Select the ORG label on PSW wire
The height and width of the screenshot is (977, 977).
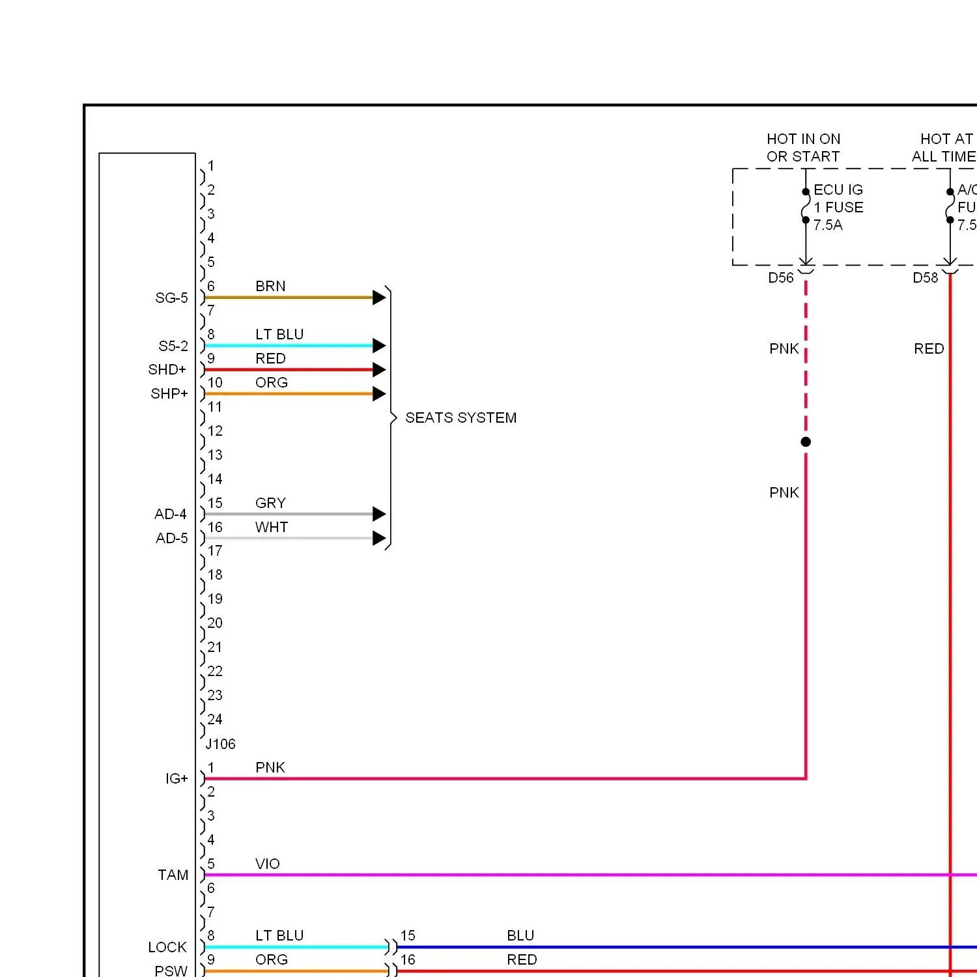272,959
